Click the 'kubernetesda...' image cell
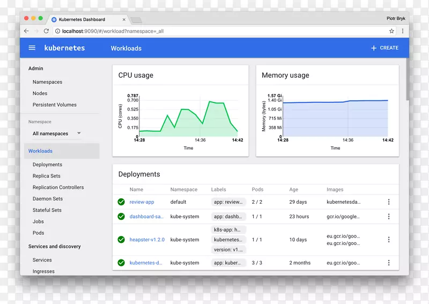 tap(344, 202)
